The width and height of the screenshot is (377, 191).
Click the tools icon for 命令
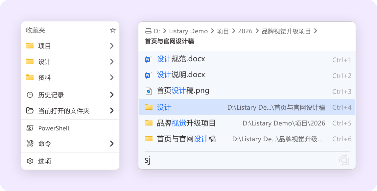[30, 144]
